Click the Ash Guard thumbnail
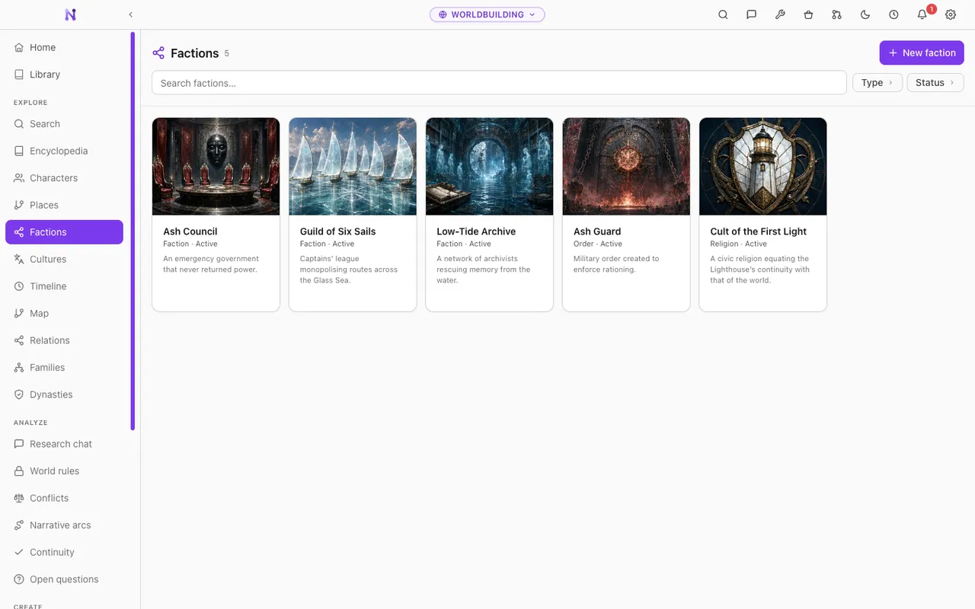The width and height of the screenshot is (975, 609). [626, 166]
